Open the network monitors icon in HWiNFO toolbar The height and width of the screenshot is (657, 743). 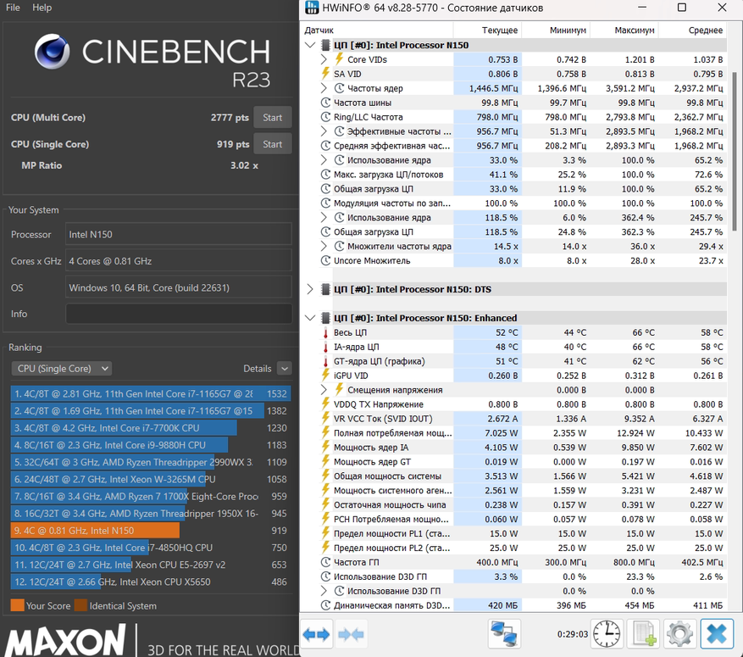504,634
